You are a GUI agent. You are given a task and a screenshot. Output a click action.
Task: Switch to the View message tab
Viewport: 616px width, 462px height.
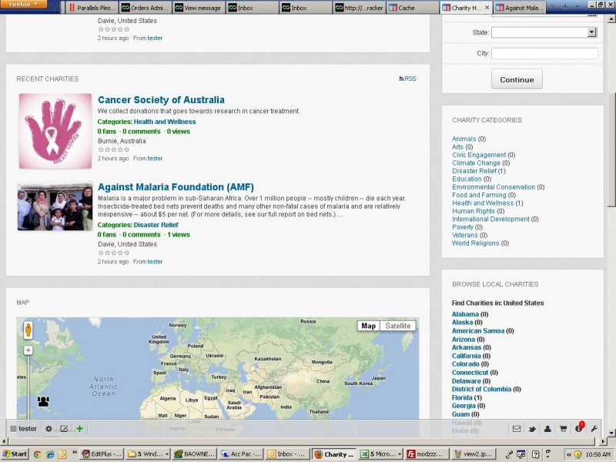click(199, 8)
